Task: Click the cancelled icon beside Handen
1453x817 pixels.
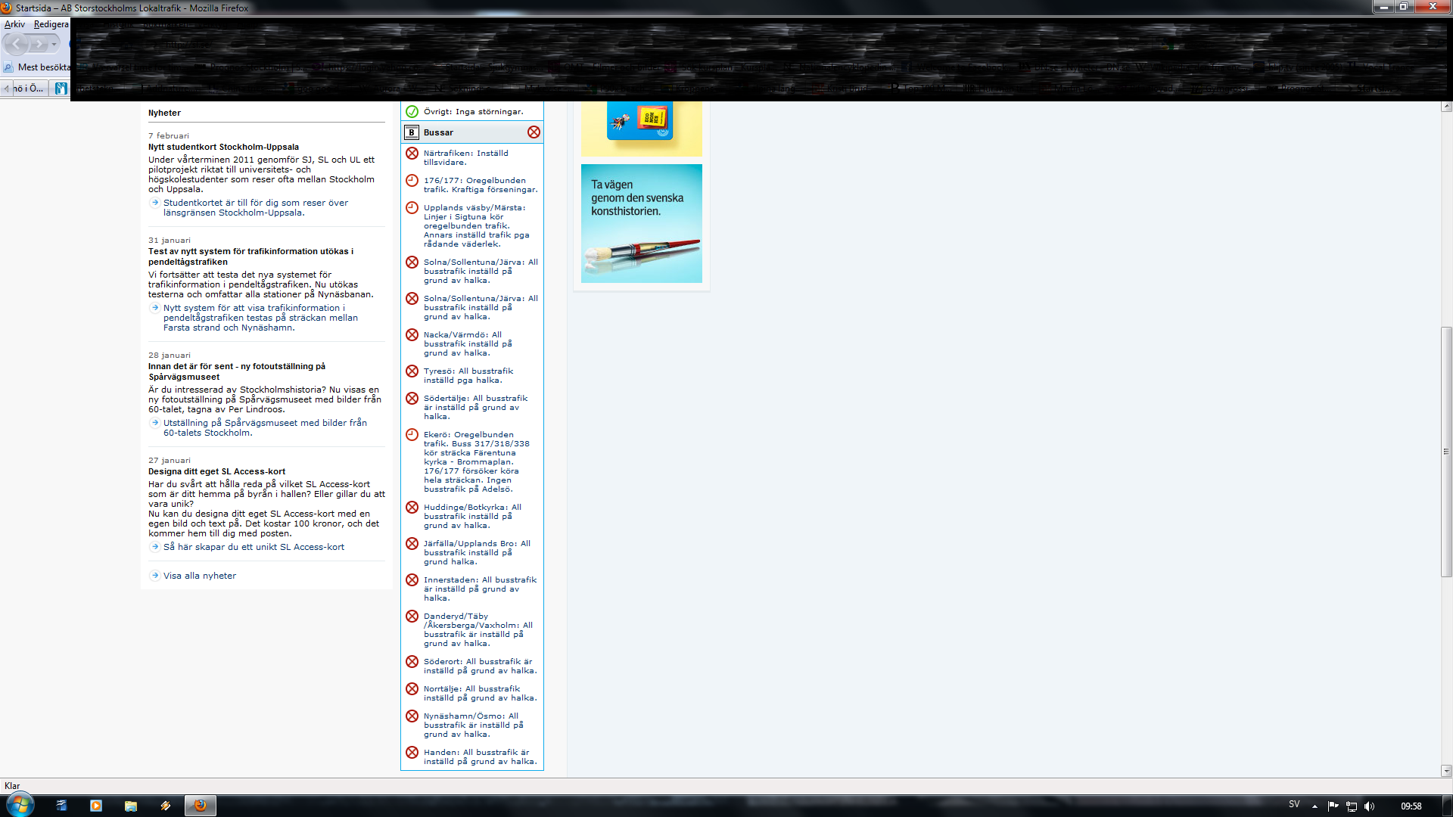Action: [412, 753]
